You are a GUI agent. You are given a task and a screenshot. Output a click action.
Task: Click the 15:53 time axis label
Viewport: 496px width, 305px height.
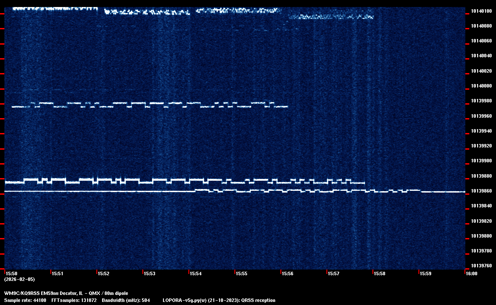[149, 273]
